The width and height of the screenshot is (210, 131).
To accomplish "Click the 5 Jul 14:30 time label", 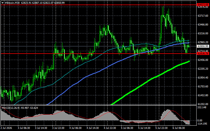I will 144,128.
